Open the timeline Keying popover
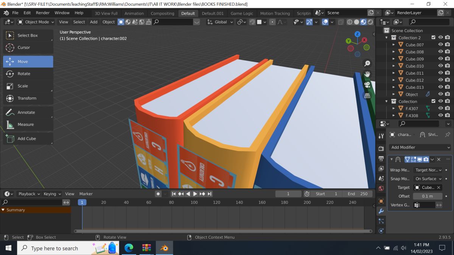The height and width of the screenshot is (255, 454). pos(52,194)
